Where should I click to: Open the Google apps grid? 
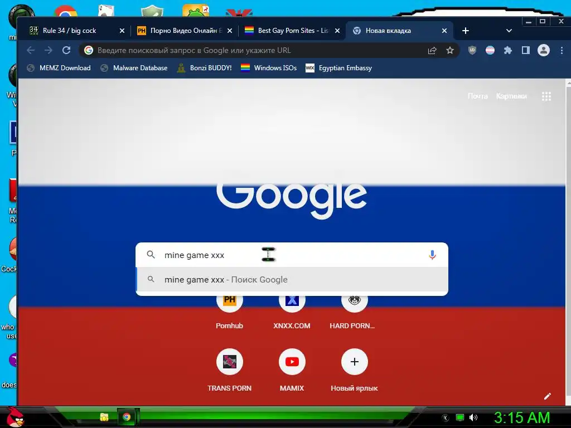pyautogui.click(x=546, y=96)
